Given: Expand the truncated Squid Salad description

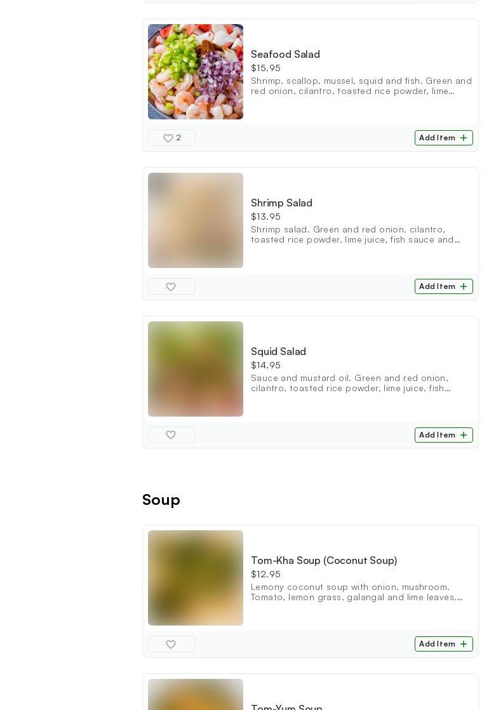Looking at the screenshot, I should pyautogui.click(x=351, y=383).
